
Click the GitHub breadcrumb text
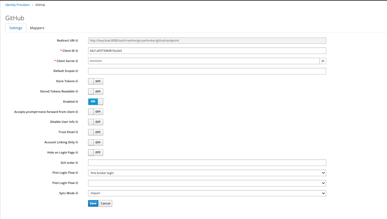pyautogui.click(x=40, y=5)
